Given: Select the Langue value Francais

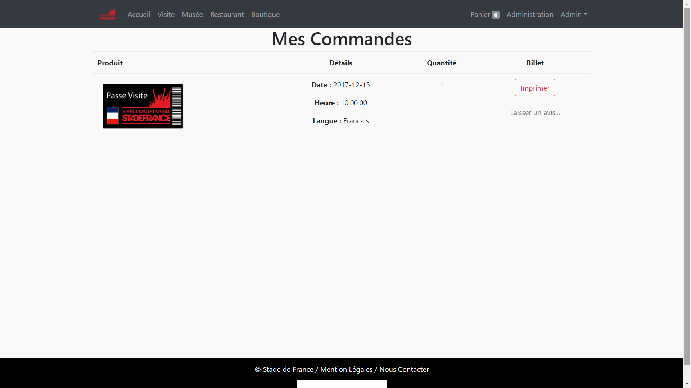Looking at the screenshot, I should (x=356, y=121).
